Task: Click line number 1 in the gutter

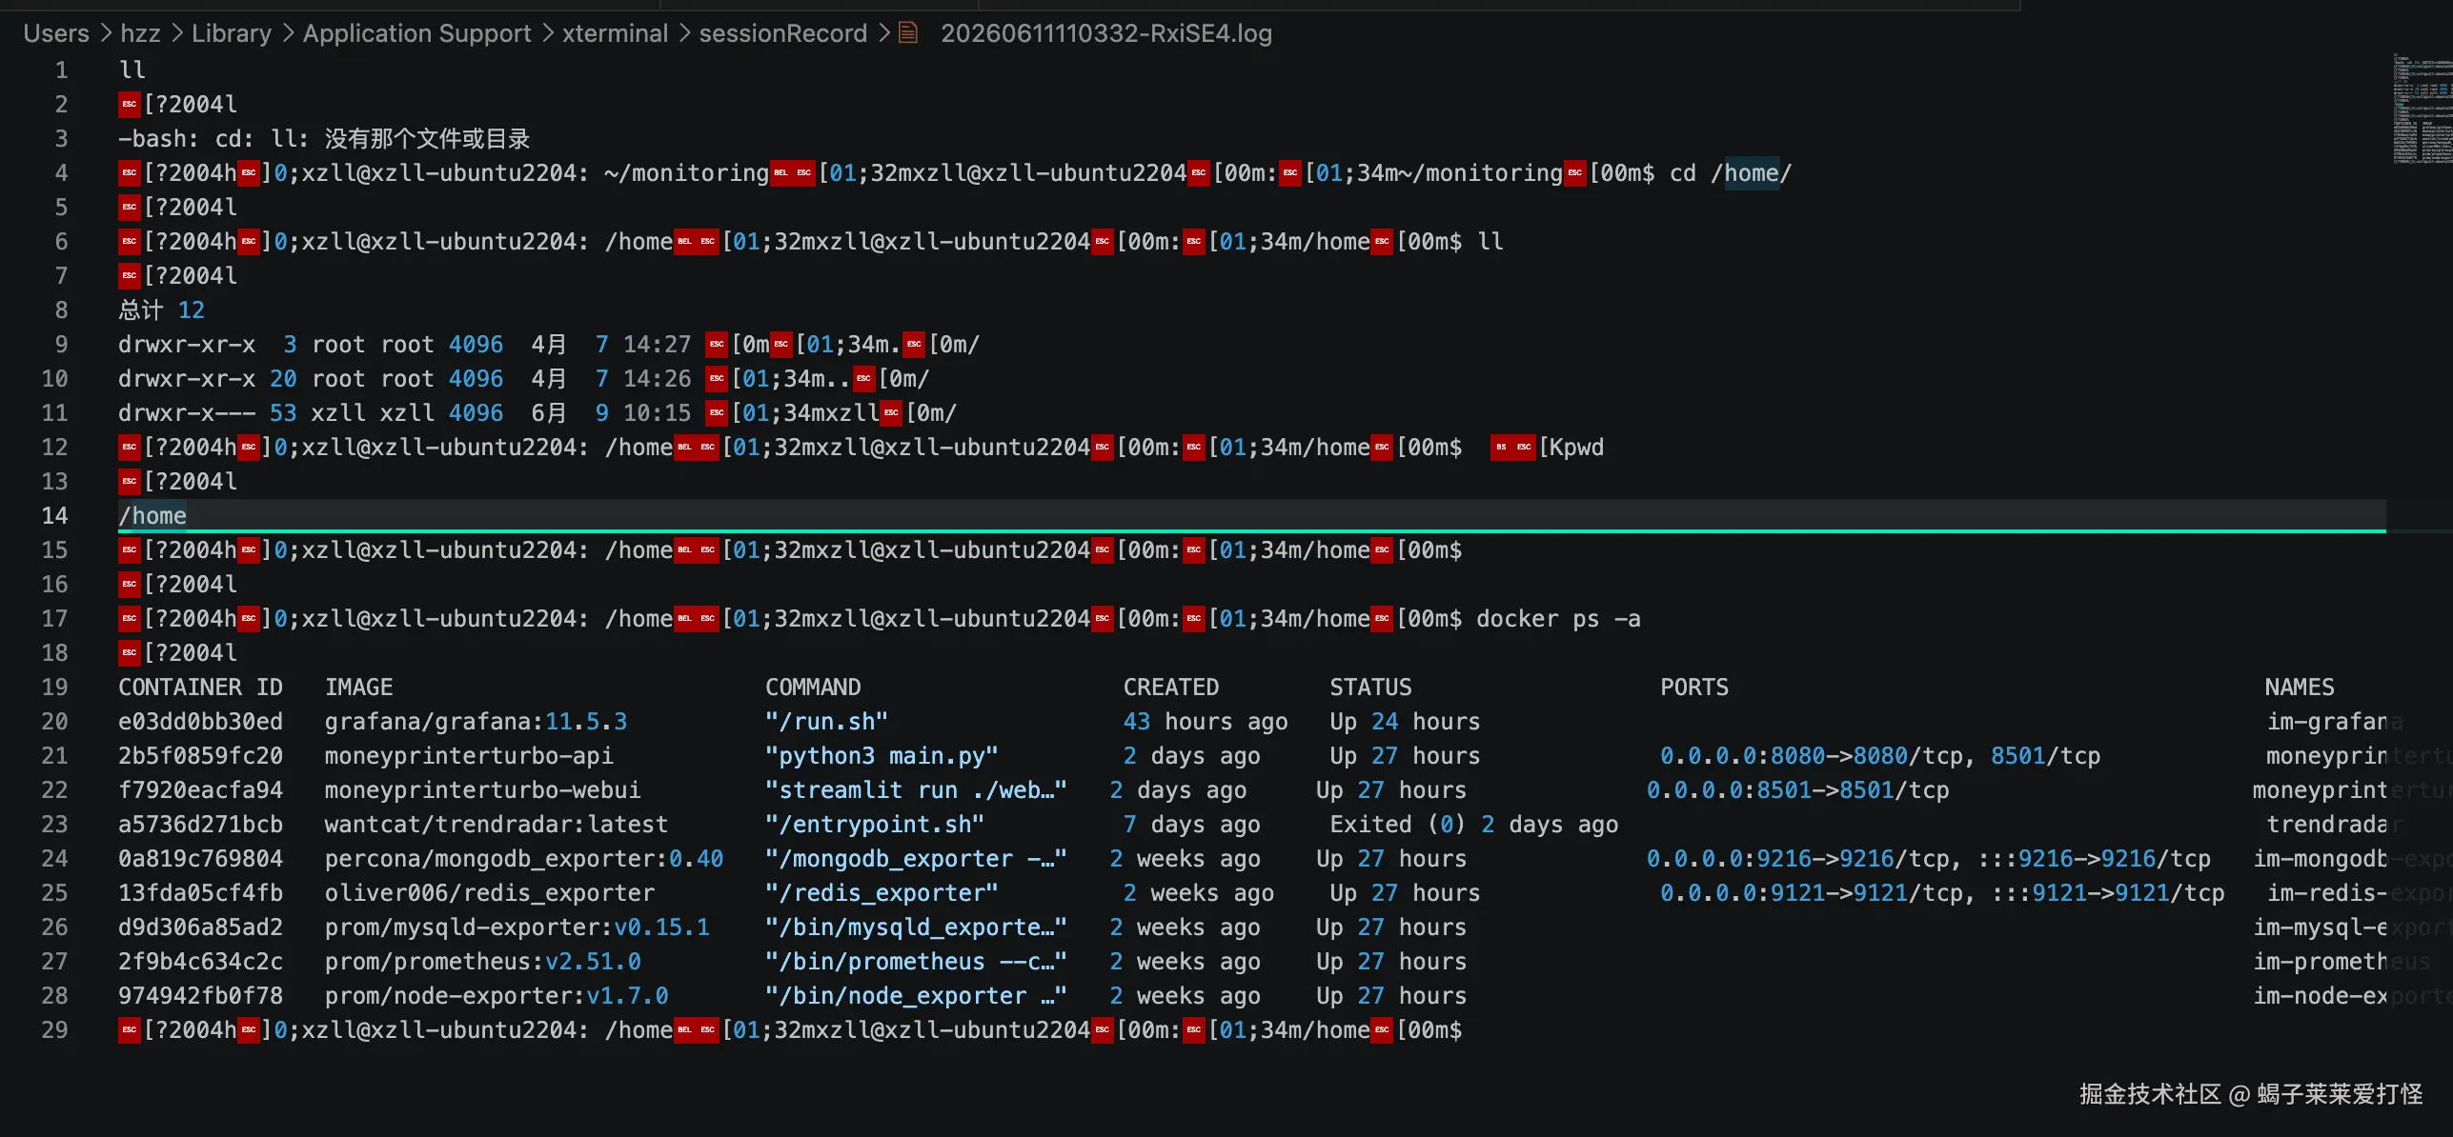Action: tap(62, 70)
